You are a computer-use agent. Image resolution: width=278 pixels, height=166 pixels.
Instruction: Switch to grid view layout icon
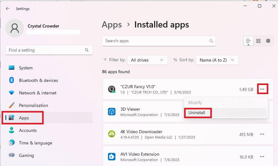pyautogui.click(x=258, y=41)
